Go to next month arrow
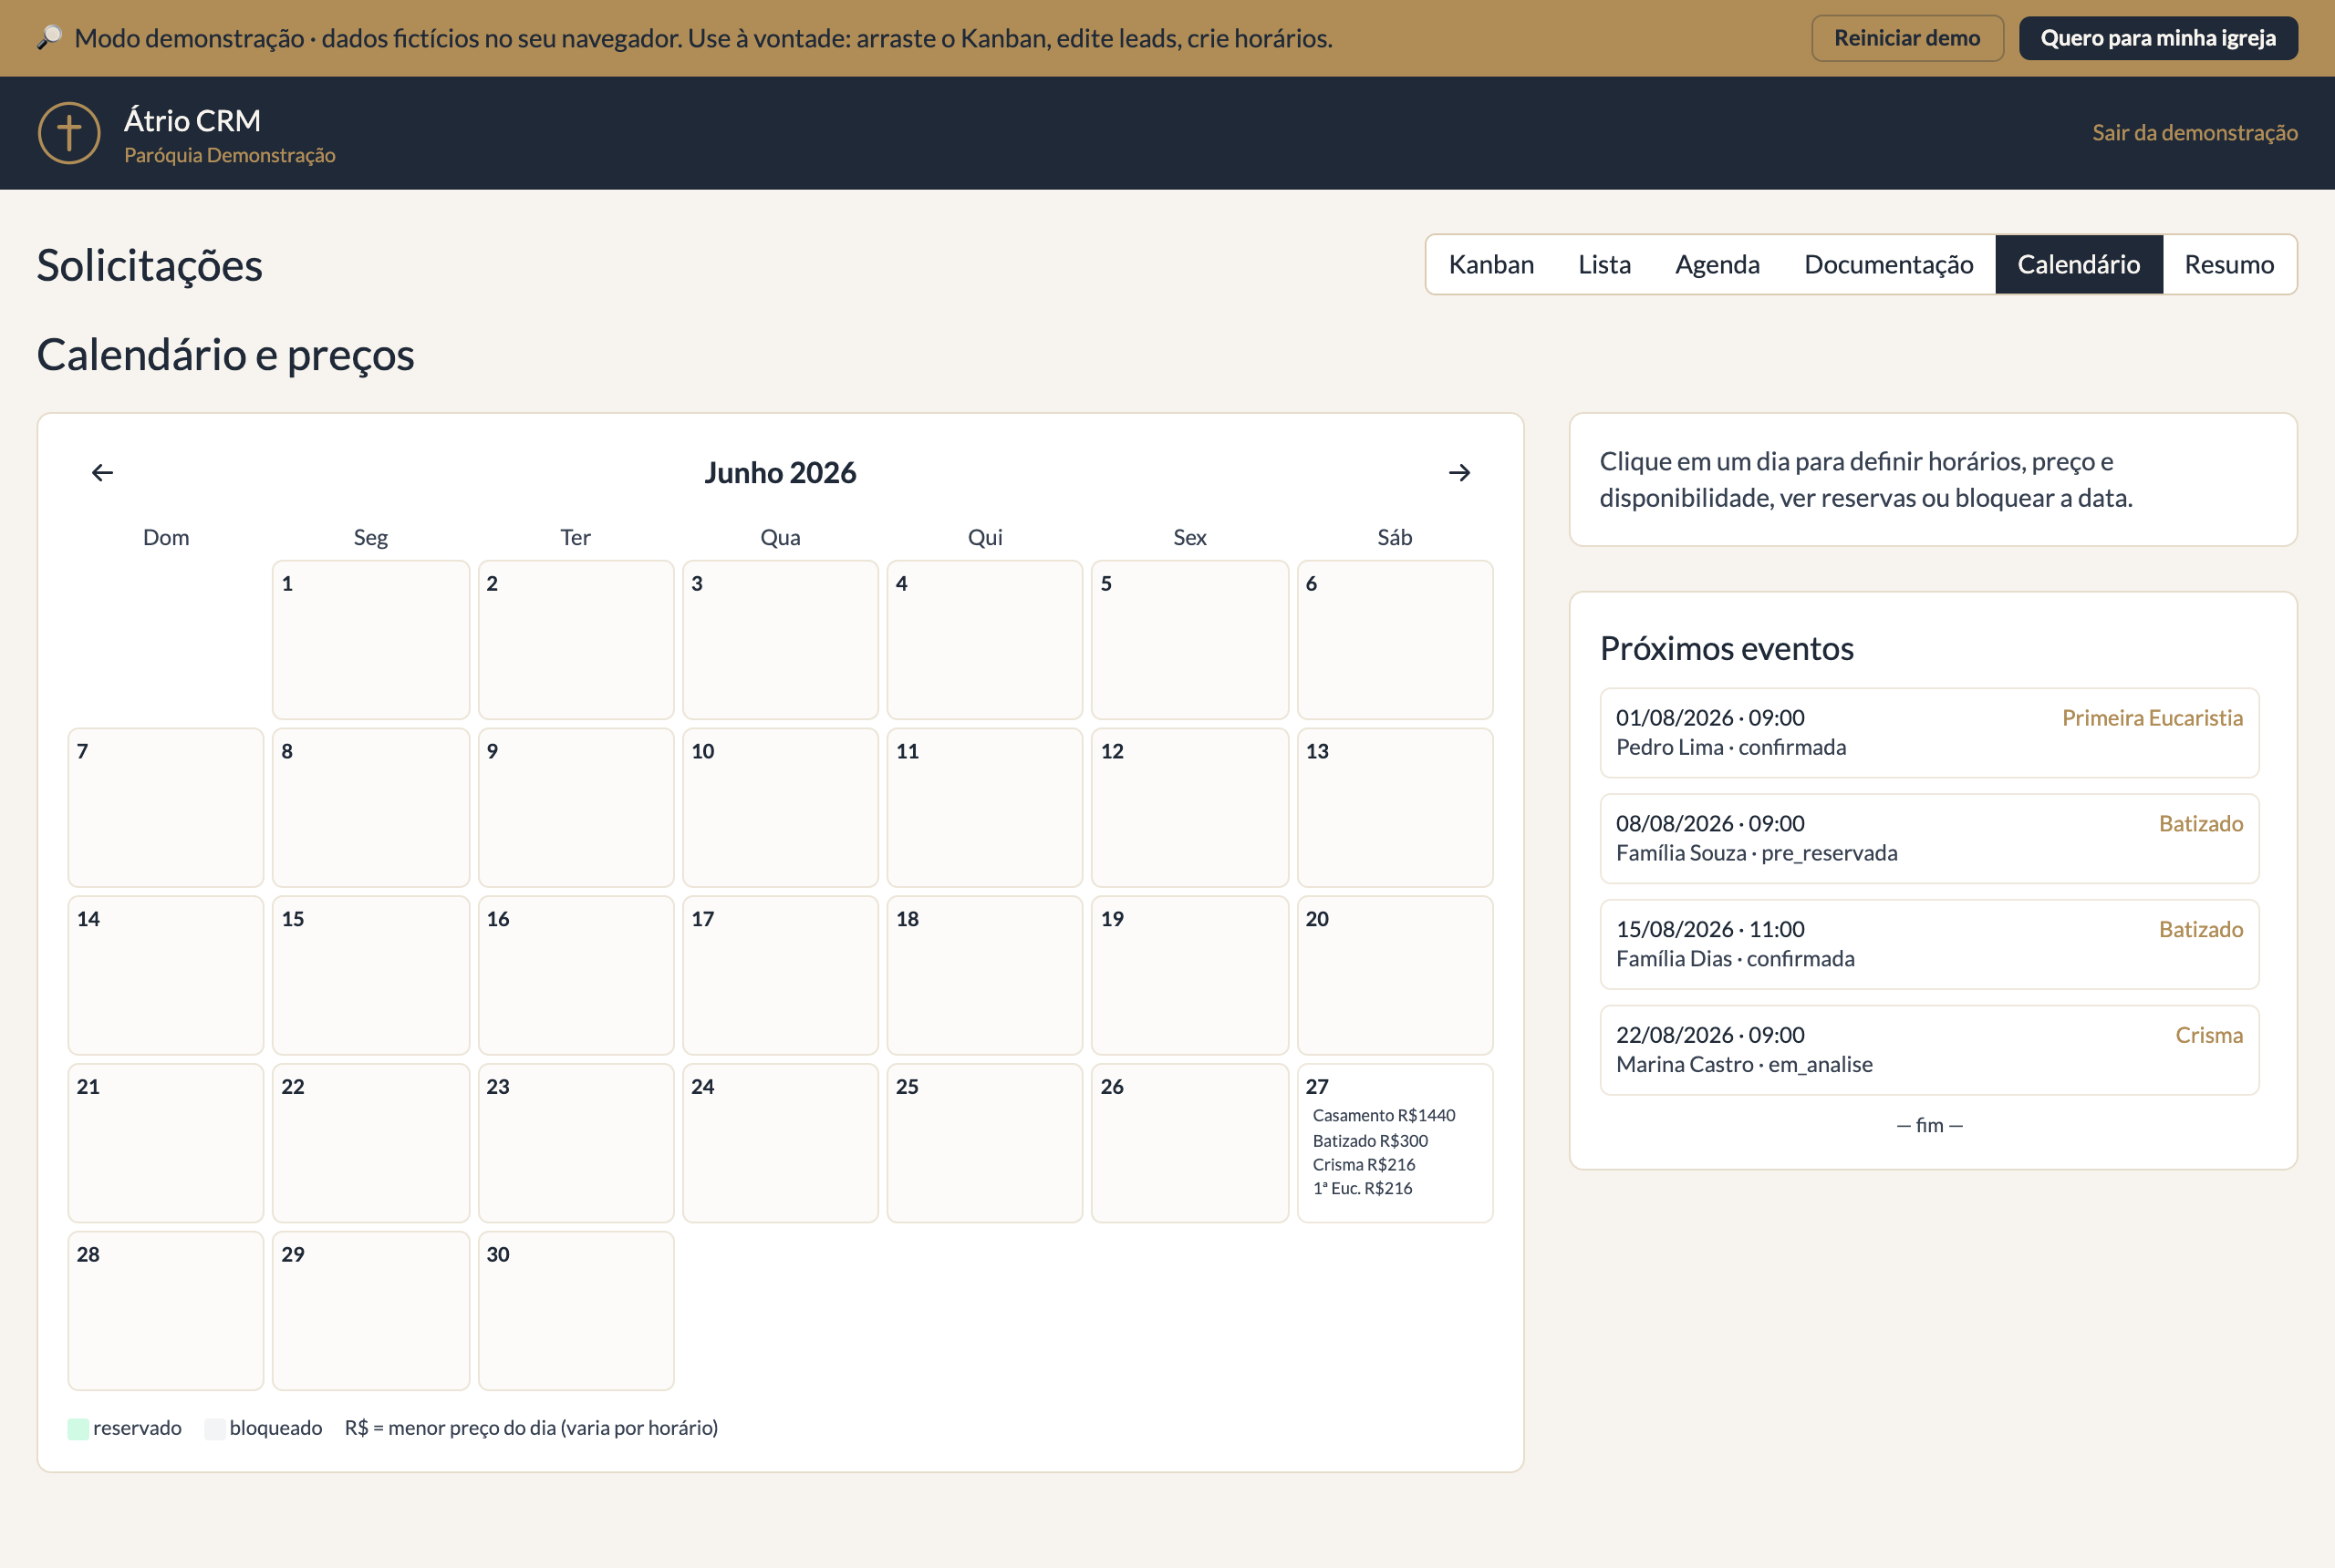2335x1568 pixels. (1458, 472)
